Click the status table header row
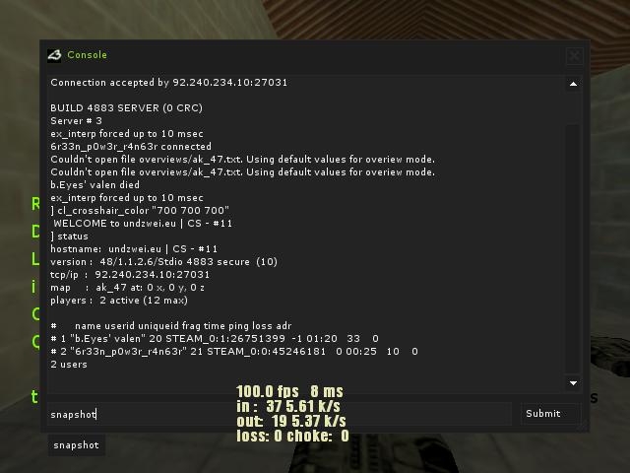The image size is (630, 473). coord(171,326)
